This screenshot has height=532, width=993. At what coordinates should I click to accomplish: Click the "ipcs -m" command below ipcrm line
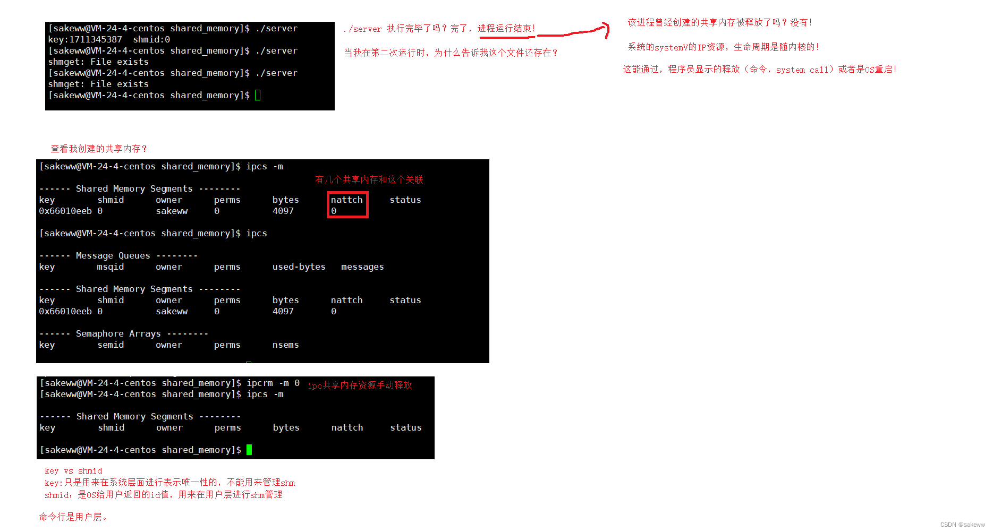[x=265, y=394]
